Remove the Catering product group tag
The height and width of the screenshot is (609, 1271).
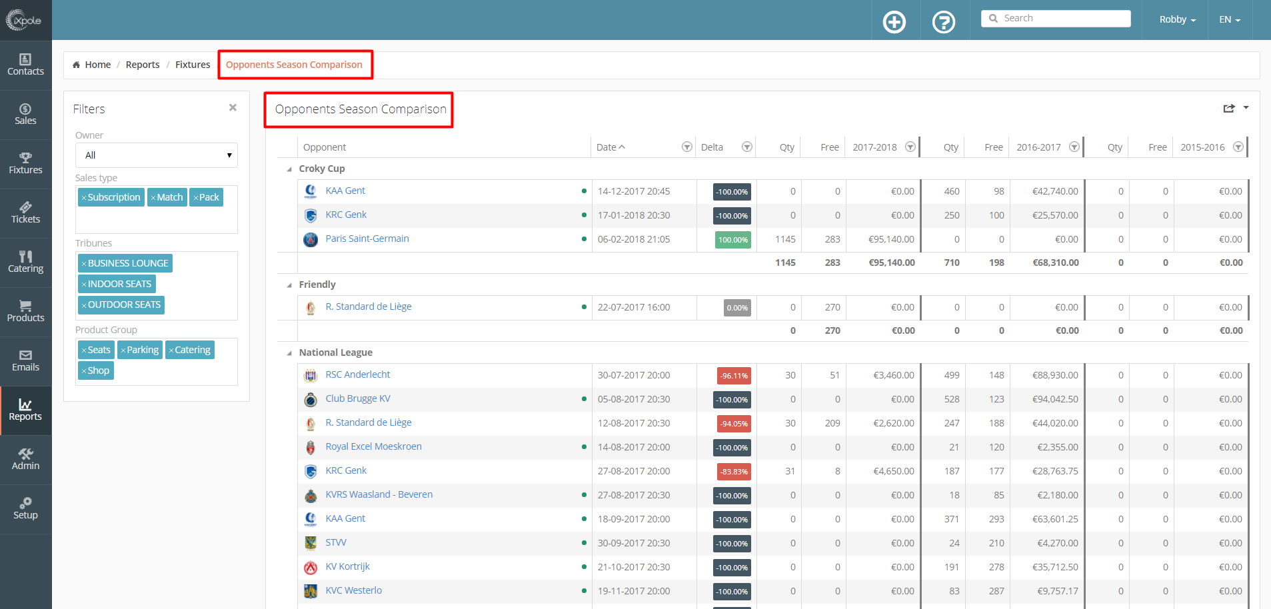(171, 350)
